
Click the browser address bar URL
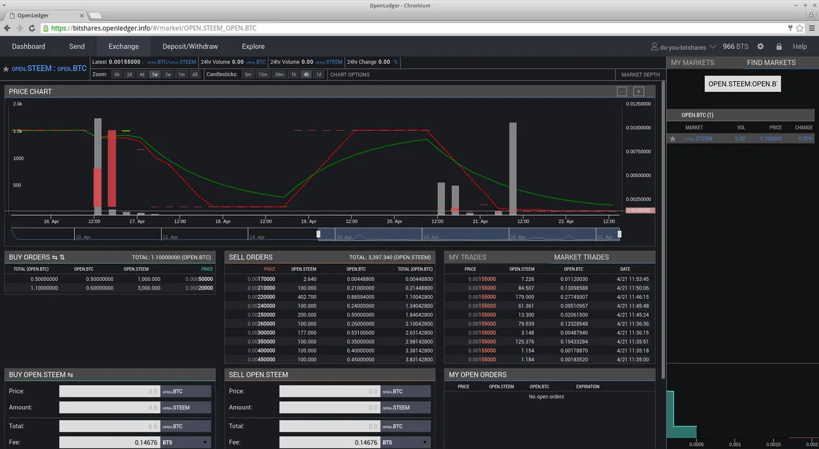(x=154, y=28)
